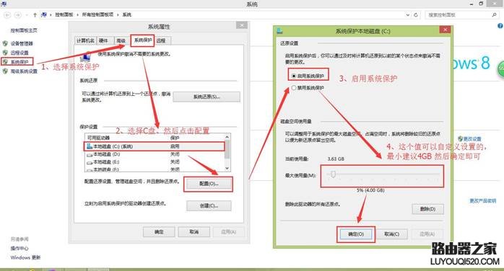Click 取消(C) in the disk protection dialog

click(x=392, y=234)
